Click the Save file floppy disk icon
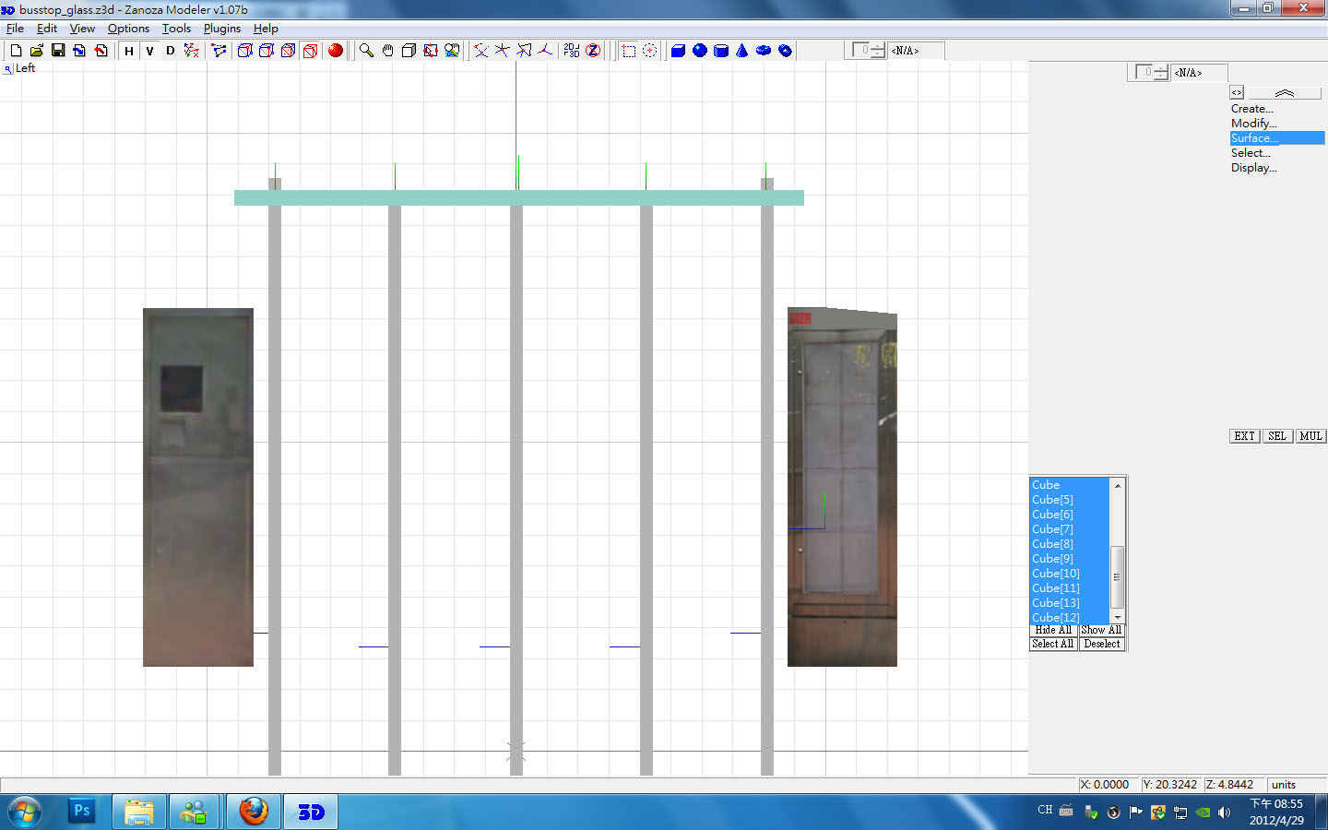 coord(58,51)
